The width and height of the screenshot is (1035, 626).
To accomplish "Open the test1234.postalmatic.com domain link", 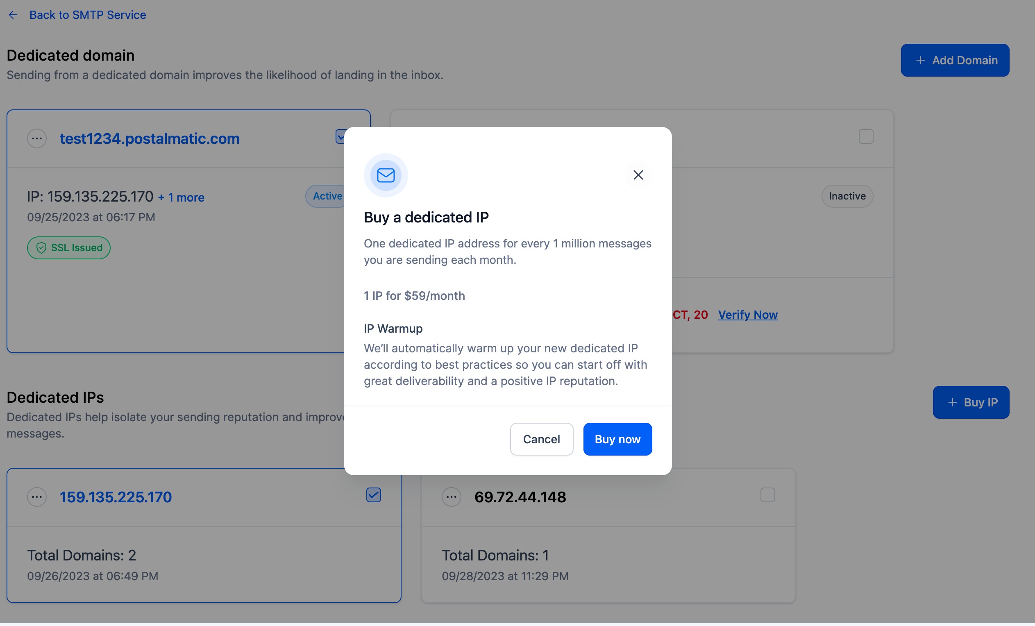I will (150, 138).
